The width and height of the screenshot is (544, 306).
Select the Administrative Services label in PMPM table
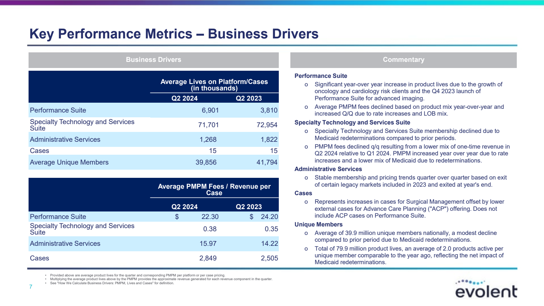click(x=65, y=243)
